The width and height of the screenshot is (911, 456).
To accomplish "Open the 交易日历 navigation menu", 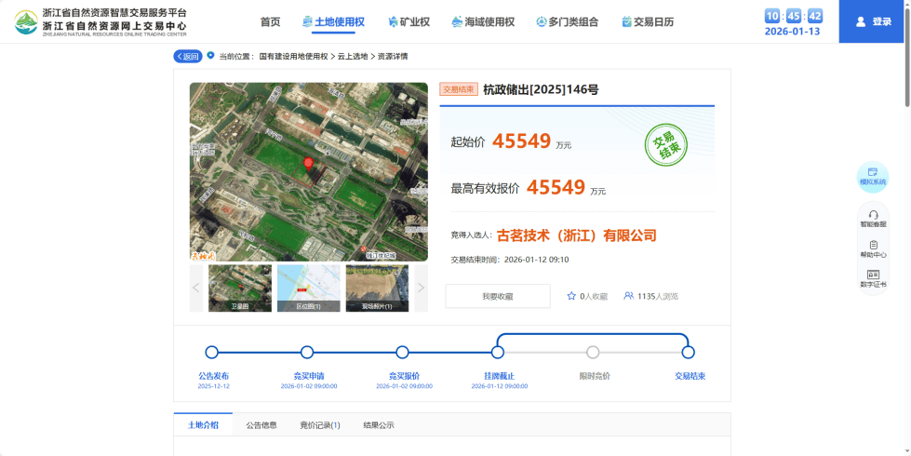I will click(x=647, y=21).
